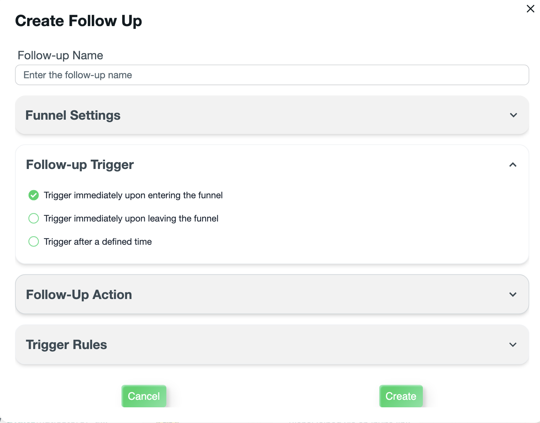
Task: Select the leaving-the-funnel radio circle
Action: click(34, 218)
